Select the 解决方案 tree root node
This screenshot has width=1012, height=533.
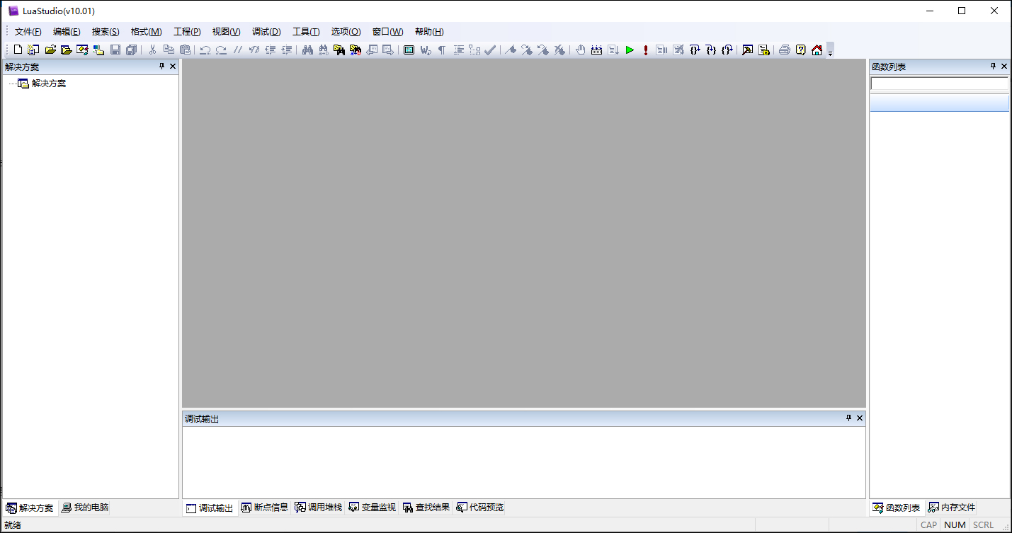pyautogui.click(x=49, y=84)
